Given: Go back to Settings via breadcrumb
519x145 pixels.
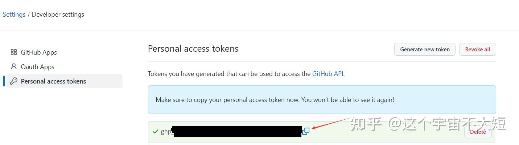Looking at the screenshot, I should [14, 14].
